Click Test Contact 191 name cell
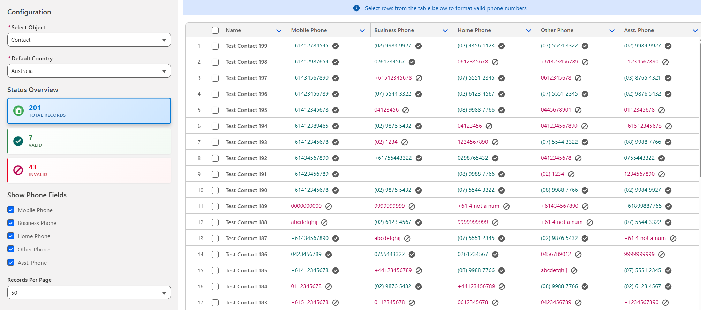Image resolution: width=701 pixels, height=310 pixels. pyautogui.click(x=246, y=174)
